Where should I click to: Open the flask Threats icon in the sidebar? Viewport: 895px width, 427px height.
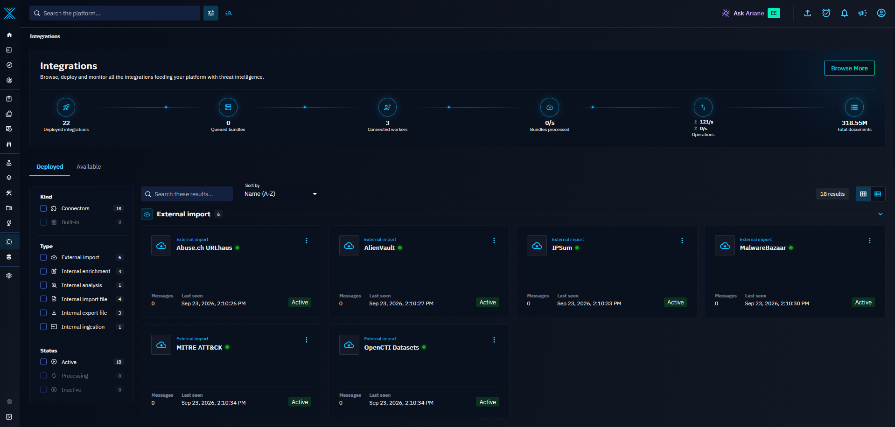(9, 163)
